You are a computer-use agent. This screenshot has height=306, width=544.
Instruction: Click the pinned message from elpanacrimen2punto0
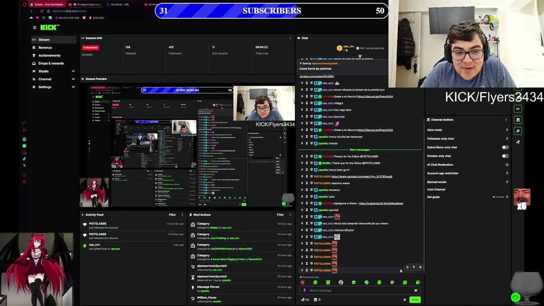(x=342, y=66)
